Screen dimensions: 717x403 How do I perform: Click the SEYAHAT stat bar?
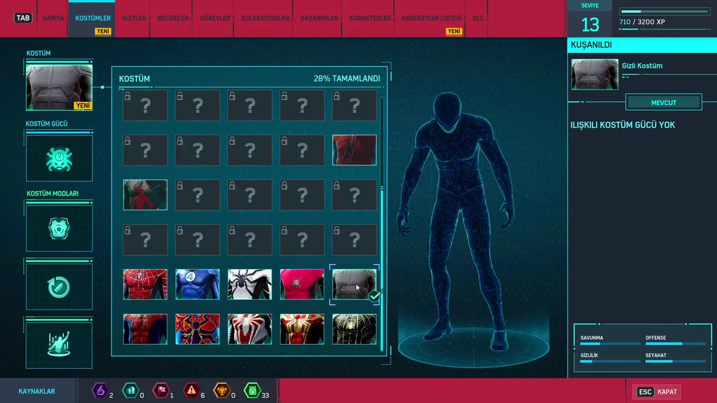pyautogui.click(x=676, y=362)
